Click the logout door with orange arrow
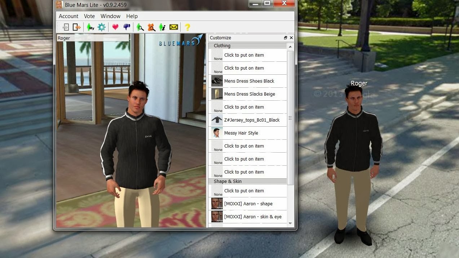459x258 pixels. pos(76,27)
